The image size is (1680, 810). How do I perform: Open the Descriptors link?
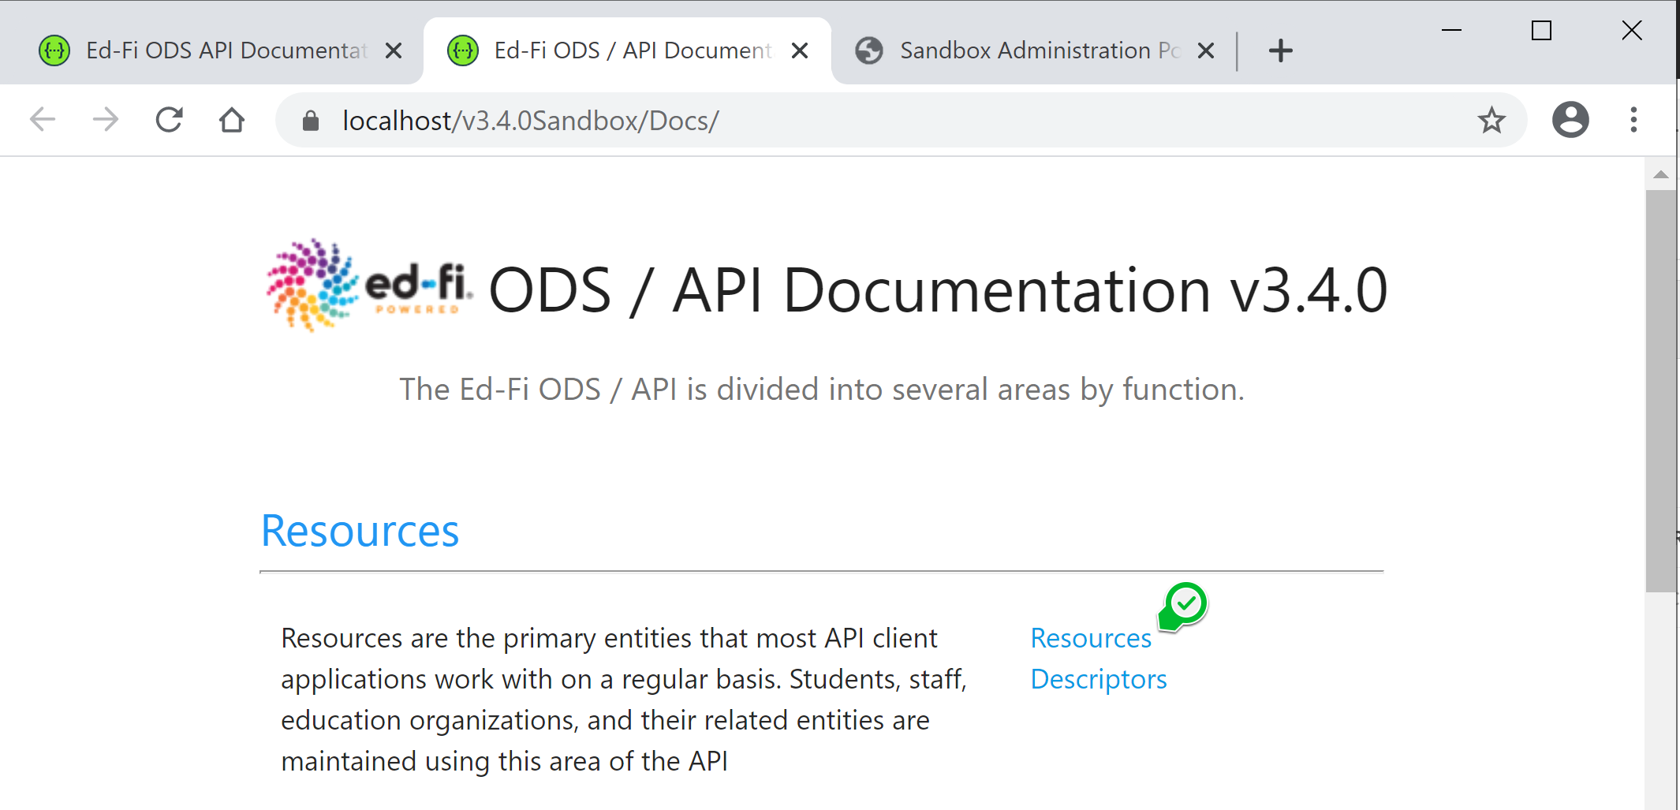(x=1099, y=679)
